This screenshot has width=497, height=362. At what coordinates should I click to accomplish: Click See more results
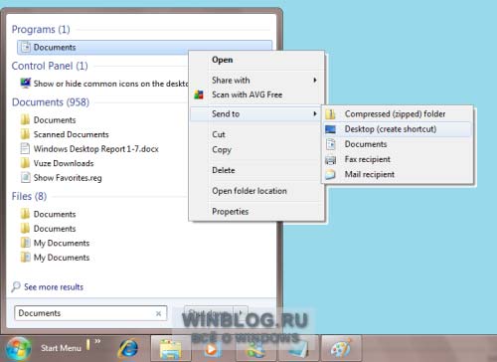[54, 287]
